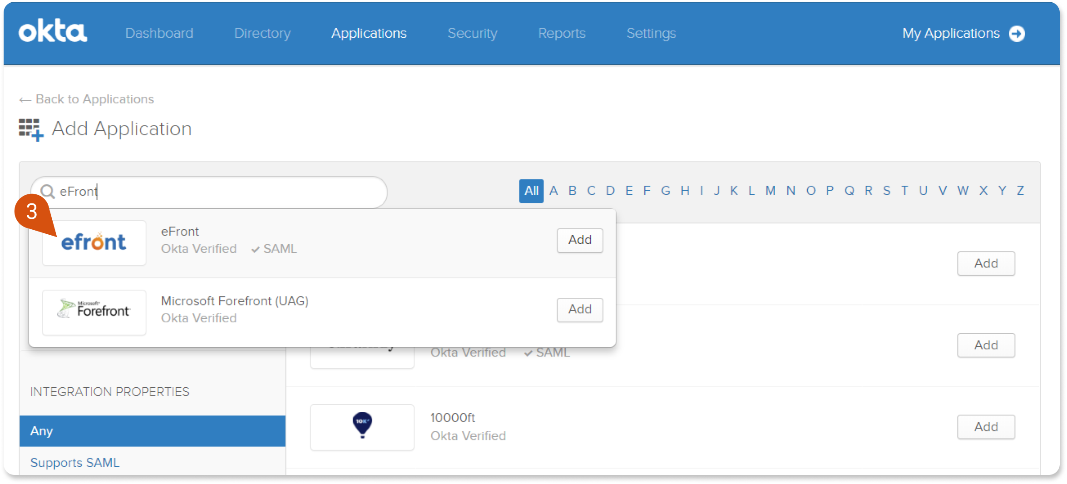Filter applications by letter N
This screenshot has height=484, width=1067.
[x=791, y=191]
